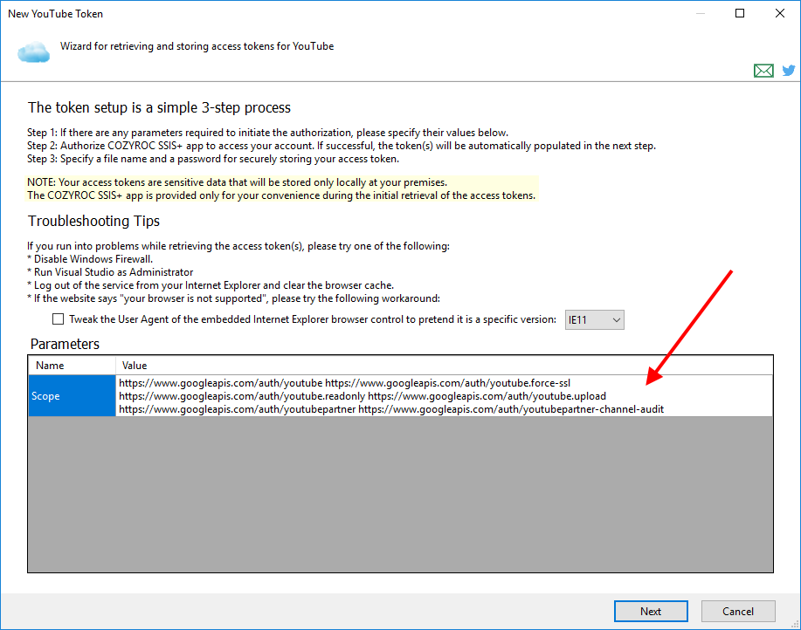Image resolution: width=801 pixels, height=630 pixels.
Task: Click the Parameters section heading
Action: (x=65, y=344)
